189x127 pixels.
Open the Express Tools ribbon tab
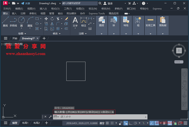(x=97, y=14)
